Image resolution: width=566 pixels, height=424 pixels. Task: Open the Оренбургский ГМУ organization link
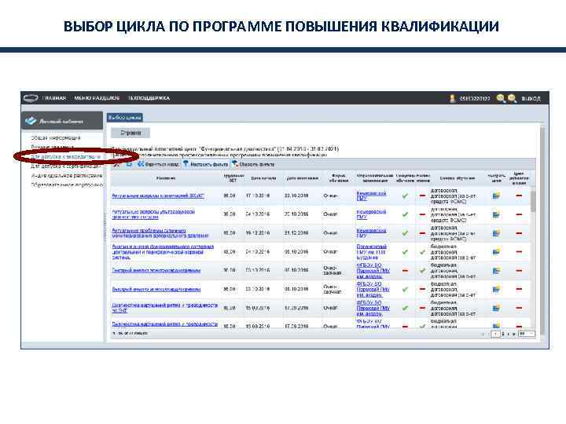tap(372, 252)
